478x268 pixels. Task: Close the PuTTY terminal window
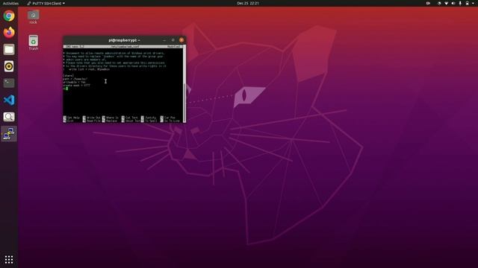click(x=181, y=40)
